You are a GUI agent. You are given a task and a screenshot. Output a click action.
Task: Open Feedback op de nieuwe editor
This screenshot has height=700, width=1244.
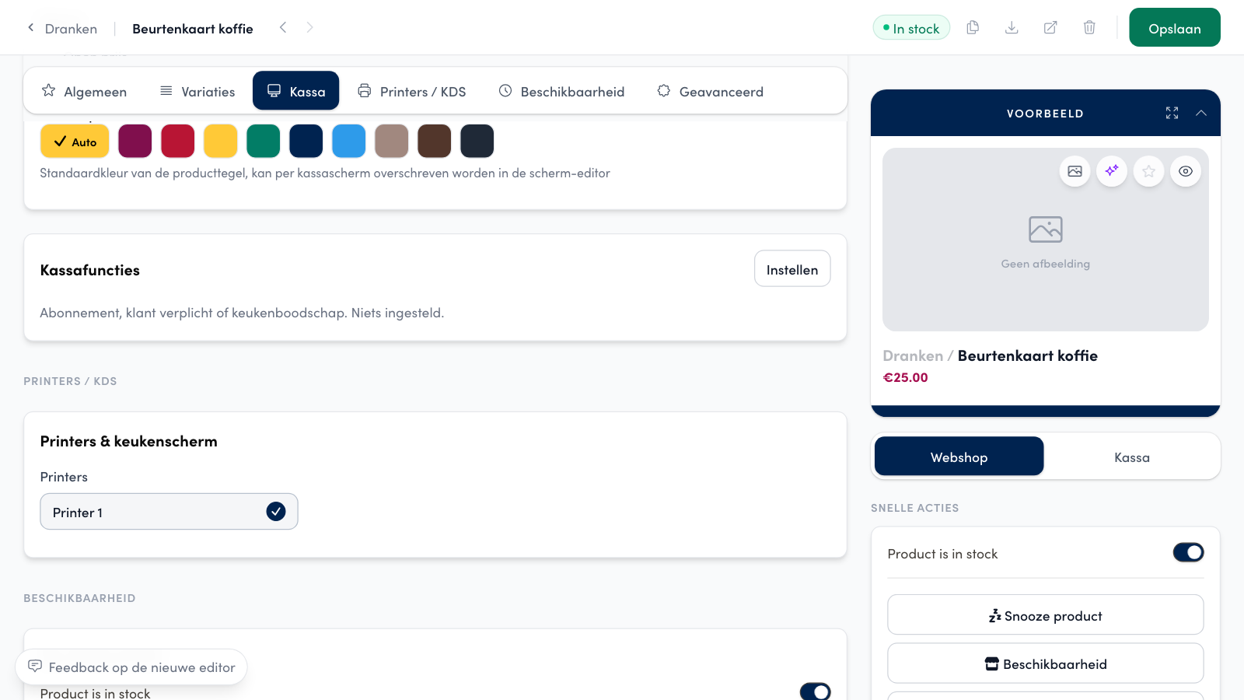click(131, 667)
